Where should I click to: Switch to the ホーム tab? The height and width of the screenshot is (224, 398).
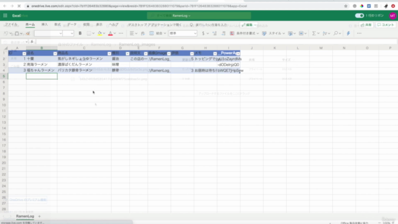tap(30, 24)
